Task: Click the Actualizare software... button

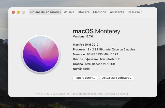Action: (117, 78)
